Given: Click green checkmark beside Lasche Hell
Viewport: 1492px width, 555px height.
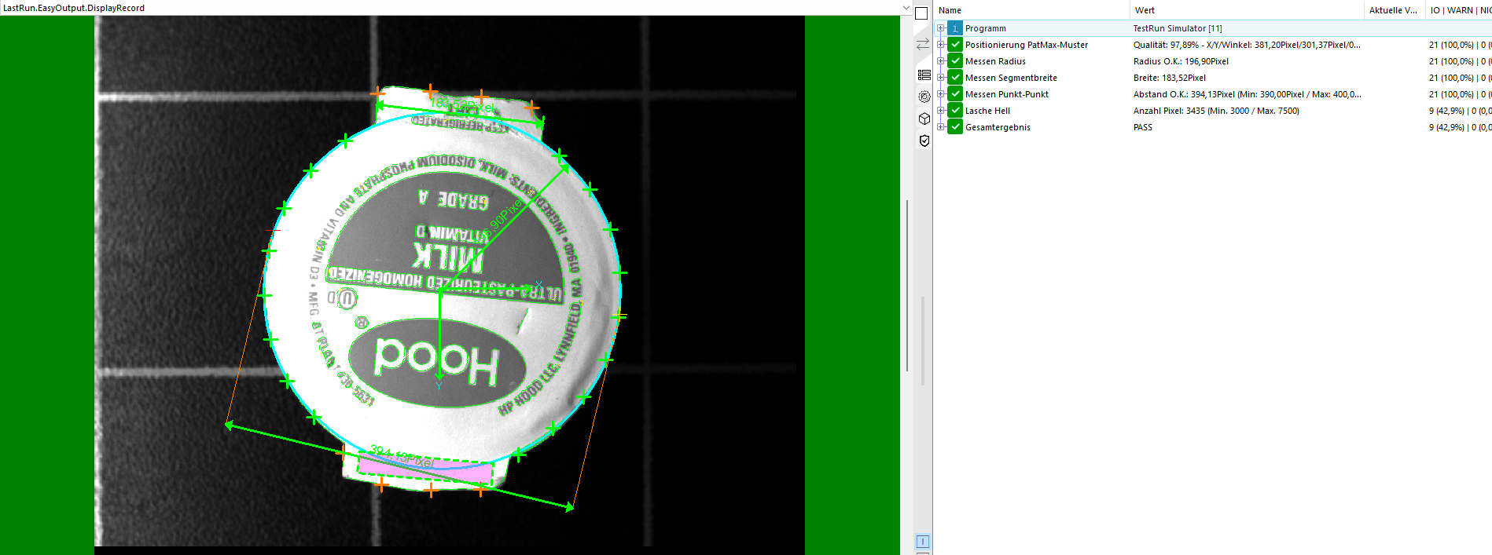Looking at the screenshot, I should [955, 111].
